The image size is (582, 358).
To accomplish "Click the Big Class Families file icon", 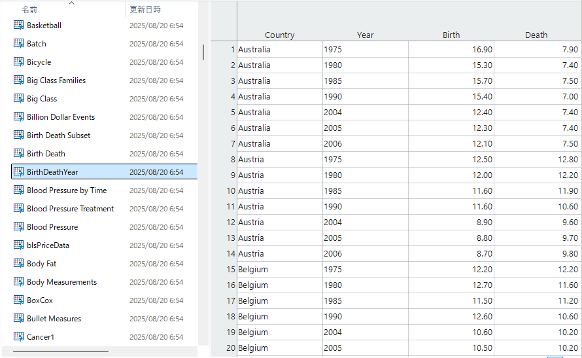I will click(x=18, y=80).
